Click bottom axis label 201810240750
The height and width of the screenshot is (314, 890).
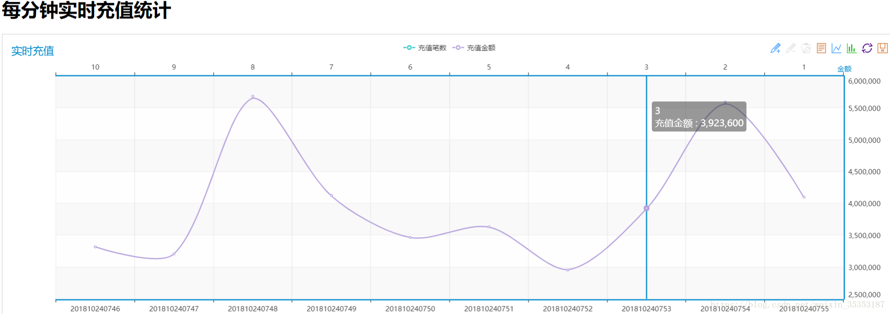pyautogui.click(x=410, y=308)
